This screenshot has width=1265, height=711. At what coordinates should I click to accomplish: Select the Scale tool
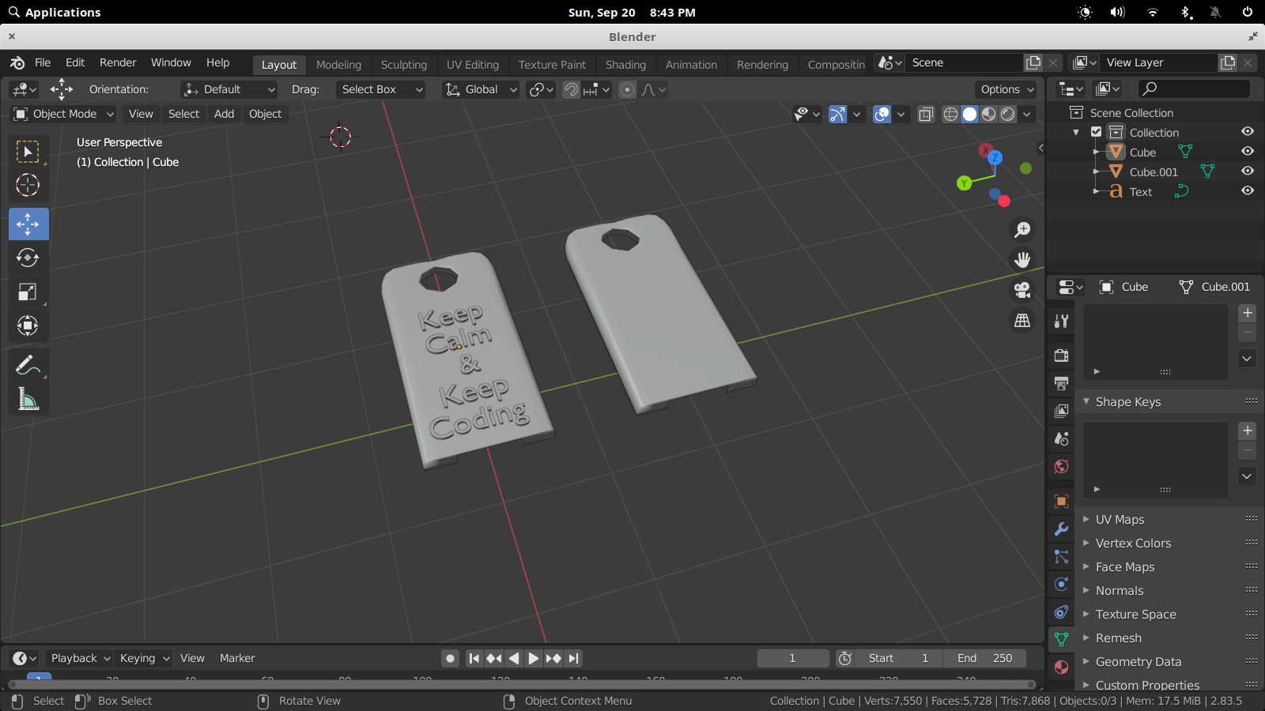28,292
